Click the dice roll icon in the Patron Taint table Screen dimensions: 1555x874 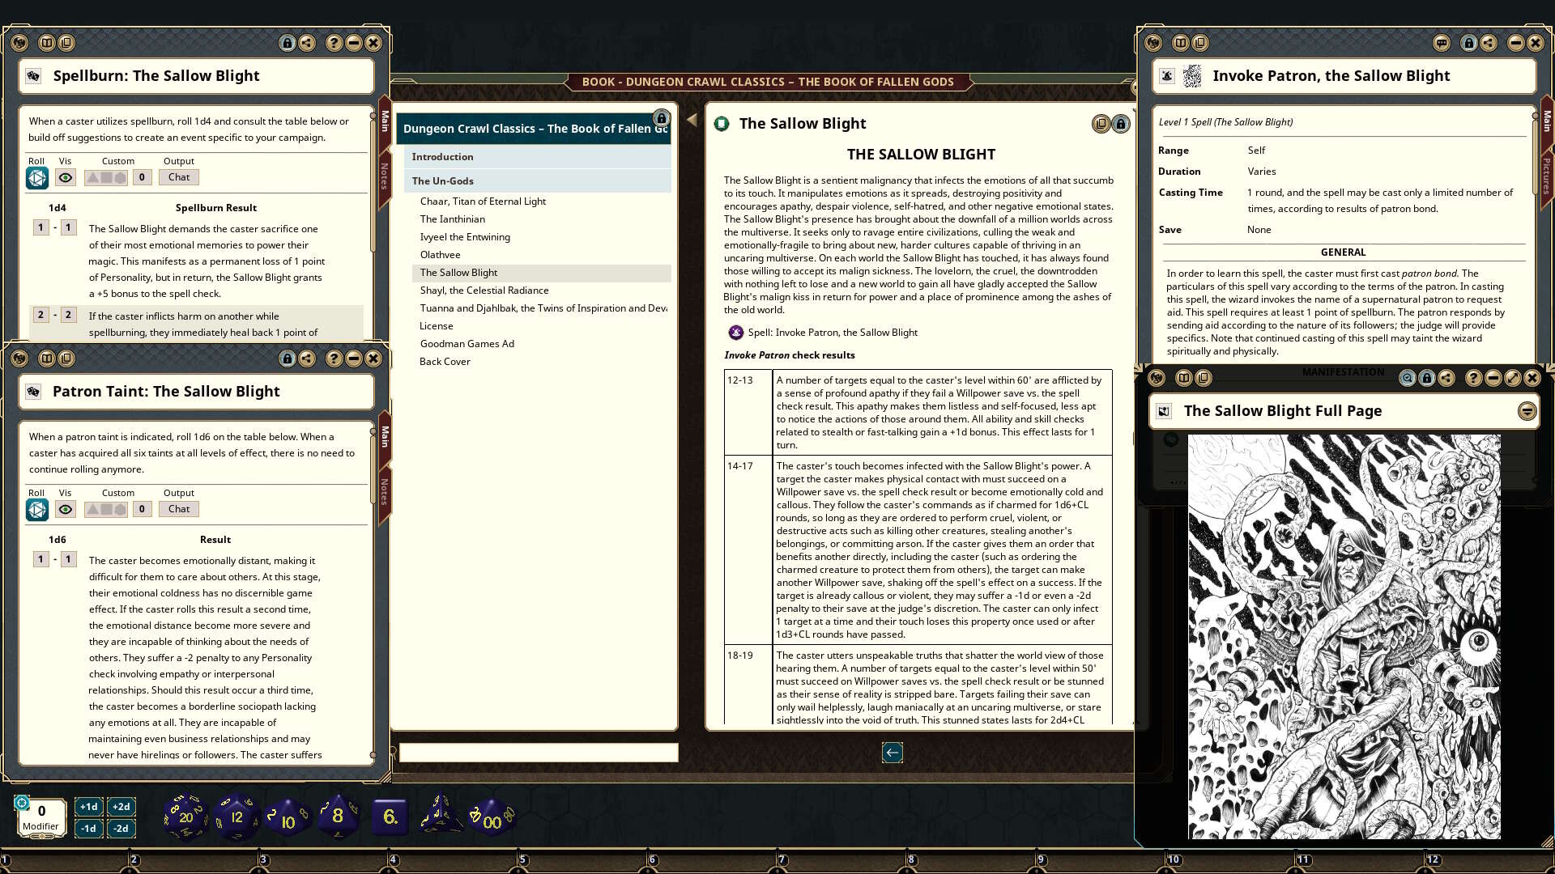tap(36, 509)
